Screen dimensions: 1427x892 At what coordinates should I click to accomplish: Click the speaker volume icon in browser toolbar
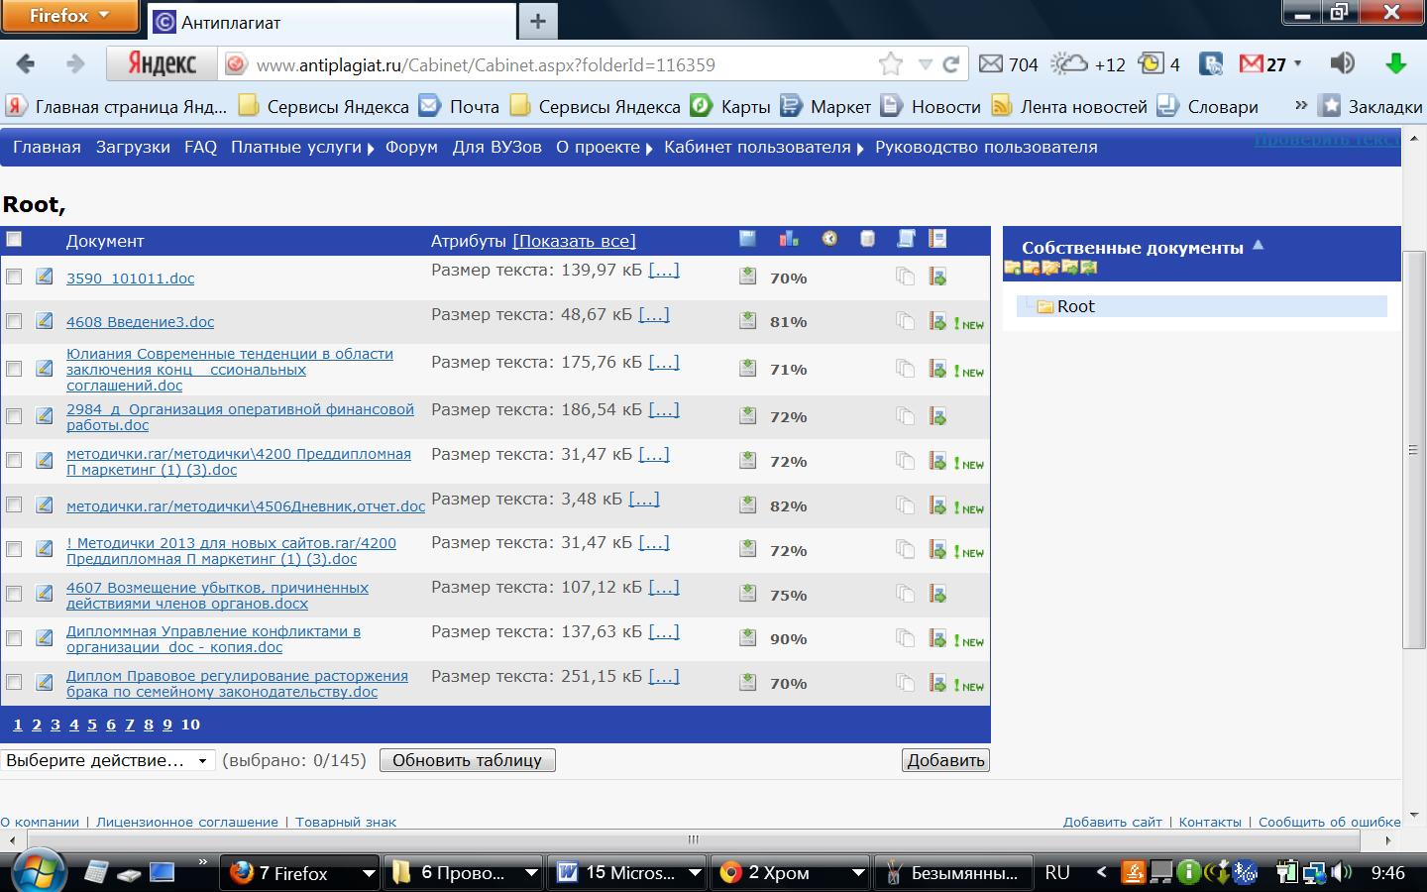click(1342, 63)
